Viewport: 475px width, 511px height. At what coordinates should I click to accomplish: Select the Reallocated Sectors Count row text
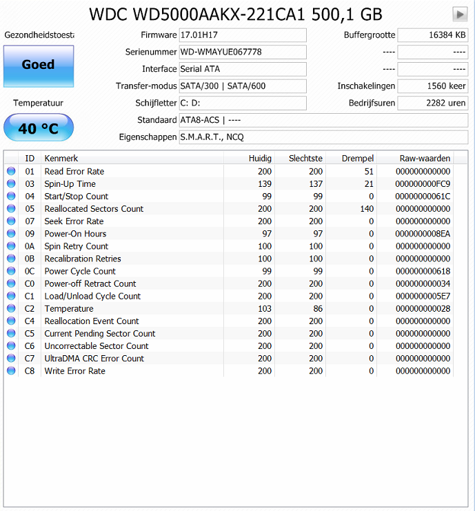(94, 208)
